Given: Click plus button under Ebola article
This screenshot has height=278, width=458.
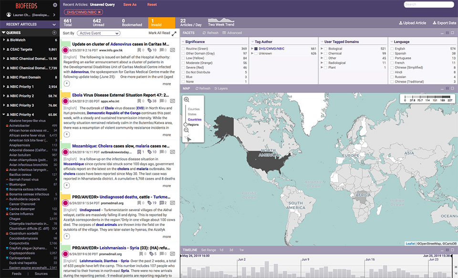Looking at the screenshot, I should pos(67,134).
